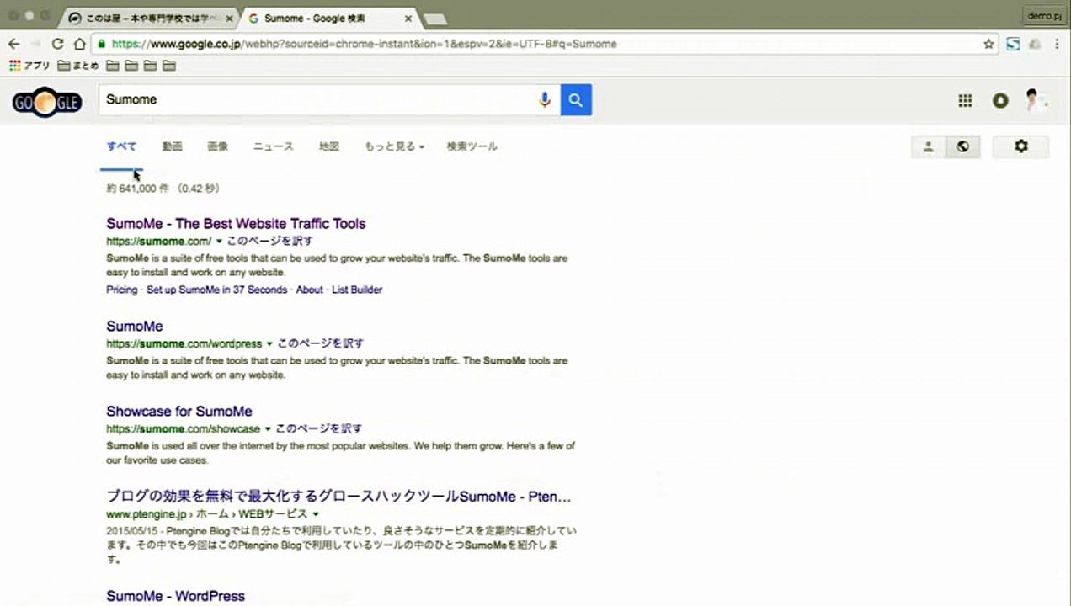Open the ブログの効果を無料で最大化する Ptengine result
Image resolution: width=1071 pixels, height=606 pixels.
point(338,497)
